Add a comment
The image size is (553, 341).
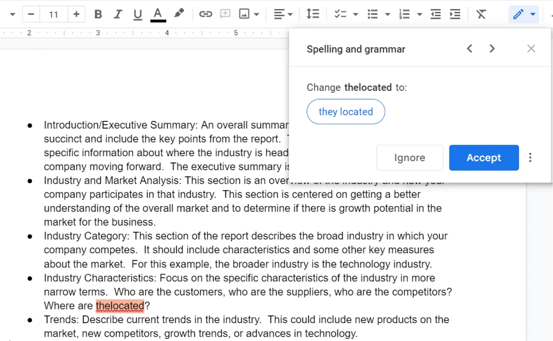[225, 14]
